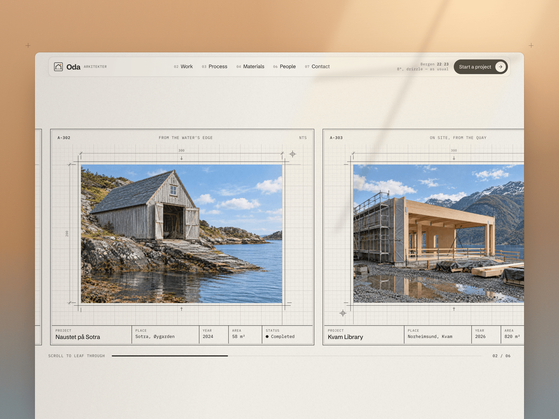Click the Bergen 22:23 time readout
This screenshot has height=419, width=559.
(434, 64)
